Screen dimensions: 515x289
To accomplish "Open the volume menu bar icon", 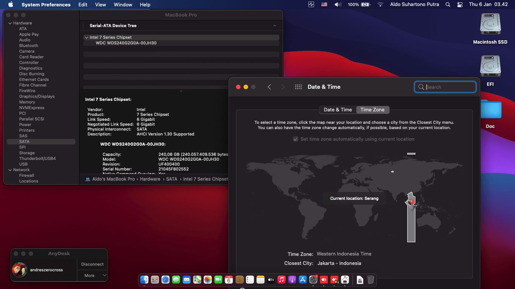I will coord(338,5).
